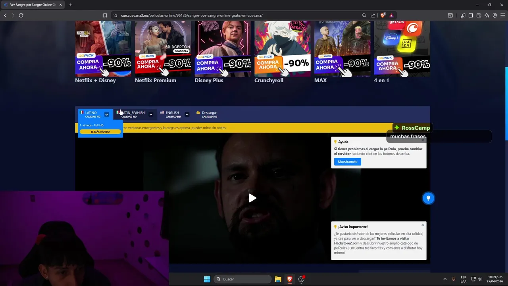Bookmark this page using the bookmark icon

coord(105,15)
